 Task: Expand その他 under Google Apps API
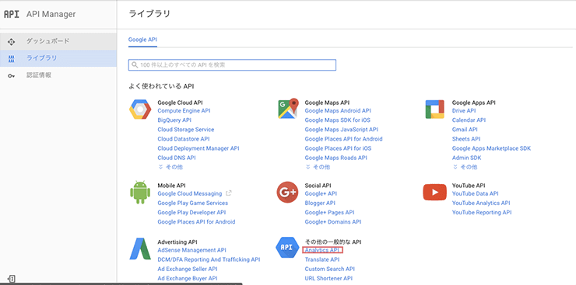(x=465, y=167)
